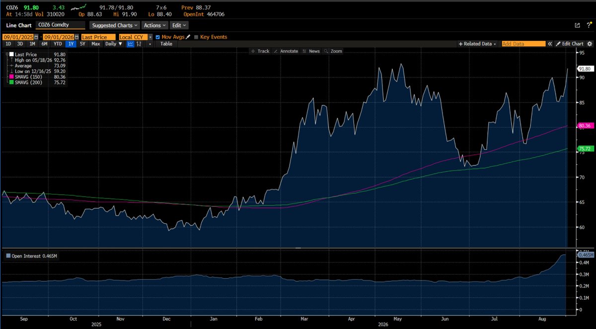
Task: Open the Related Data dropdown
Action: [477, 44]
